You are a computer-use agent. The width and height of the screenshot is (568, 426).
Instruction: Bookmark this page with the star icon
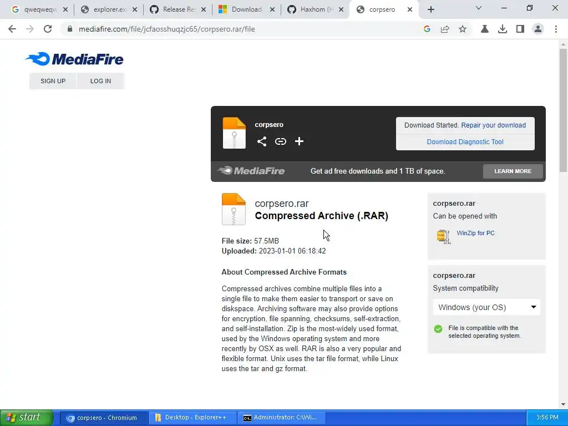[463, 29]
